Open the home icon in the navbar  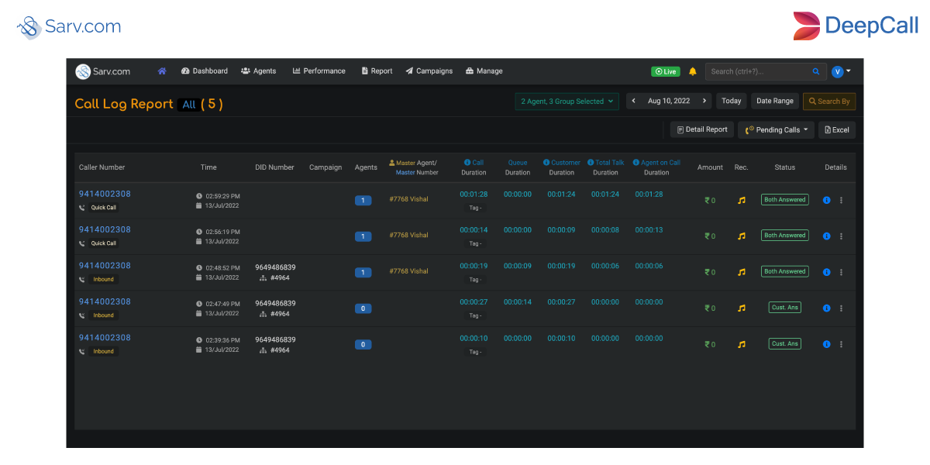(x=162, y=71)
